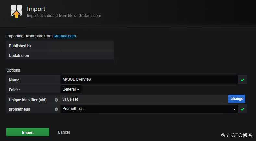This screenshot has width=256, height=141.
Task: Click the Name label
Action: pyautogui.click(x=14, y=80)
